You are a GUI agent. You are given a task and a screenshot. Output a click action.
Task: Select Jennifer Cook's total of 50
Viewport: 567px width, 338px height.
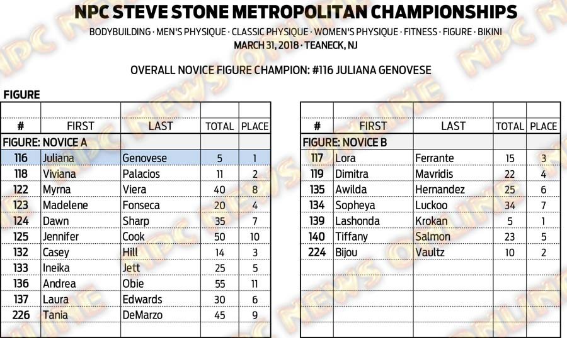pos(219,237)
